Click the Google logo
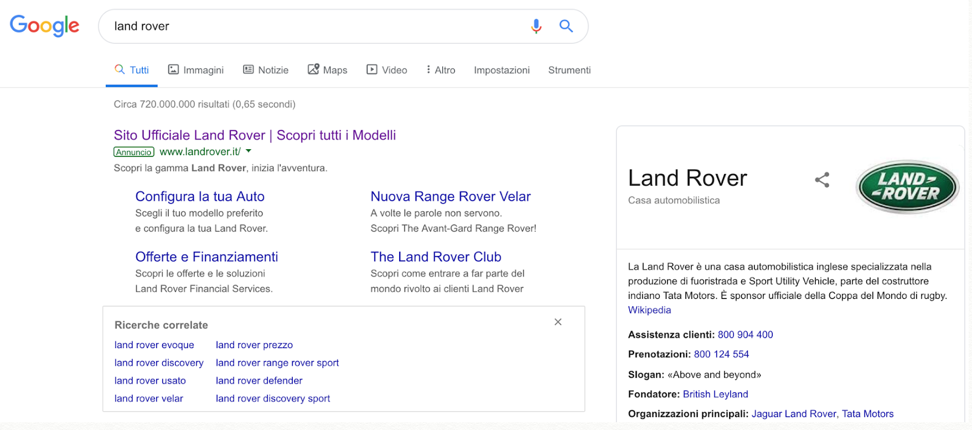Viewport: 972px width, 430px height. [44, 25]
